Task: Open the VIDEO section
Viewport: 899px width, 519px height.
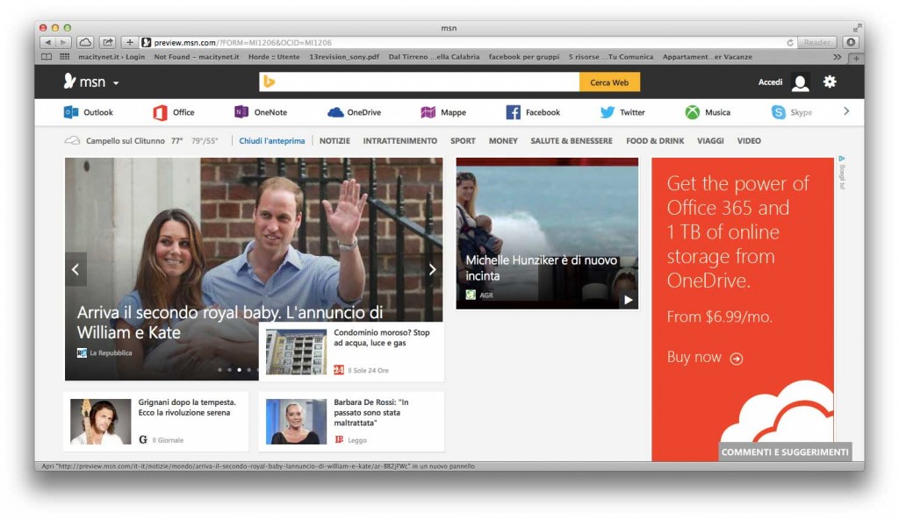Action: 749,140
